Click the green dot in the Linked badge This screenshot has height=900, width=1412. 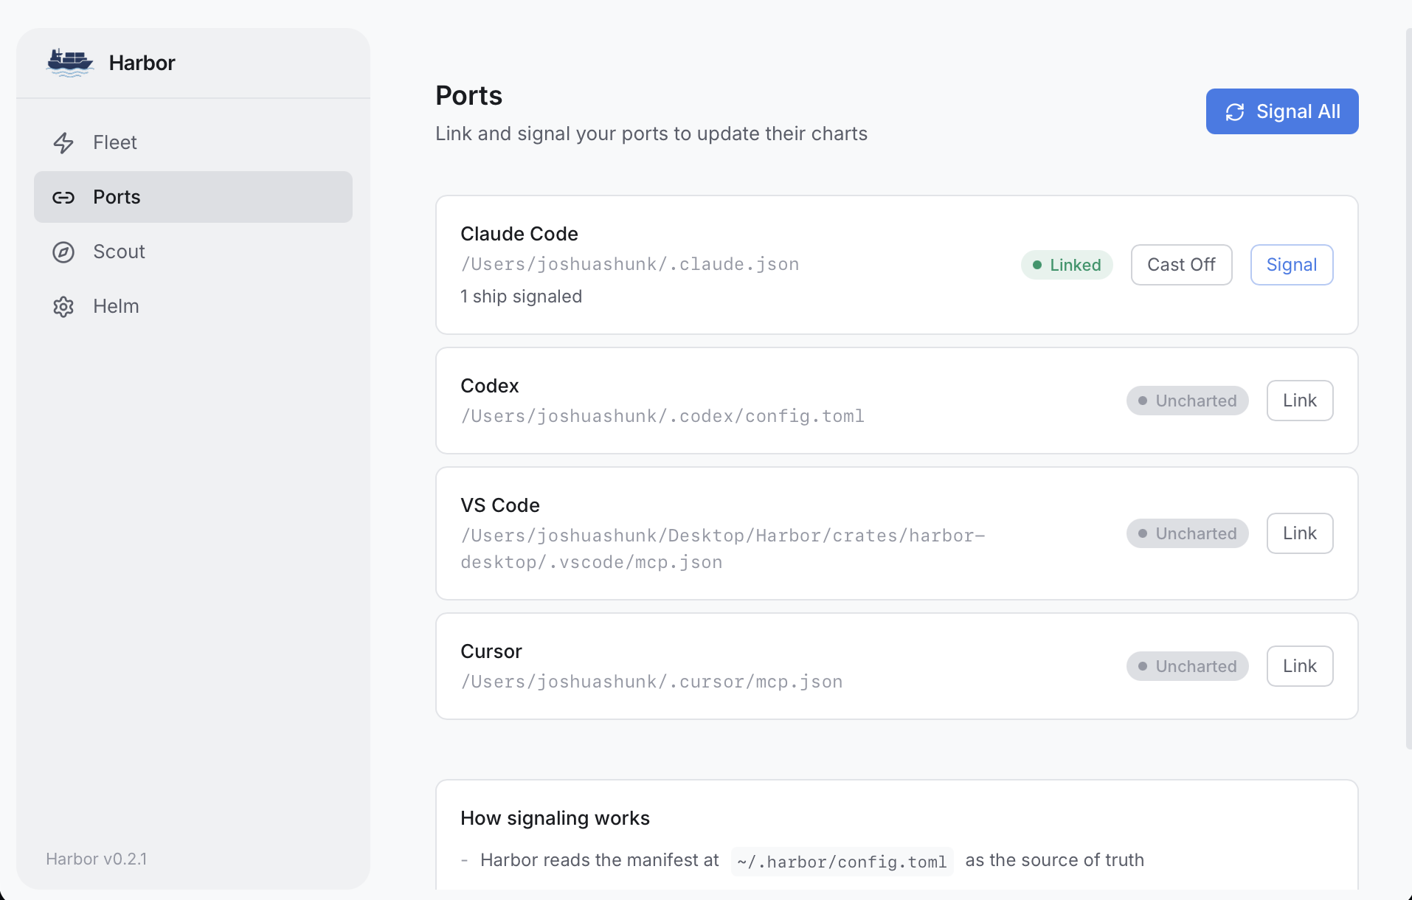coord(1039,265)
